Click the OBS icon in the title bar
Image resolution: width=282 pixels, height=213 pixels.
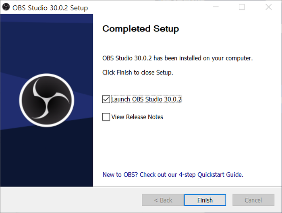(6, 7)
